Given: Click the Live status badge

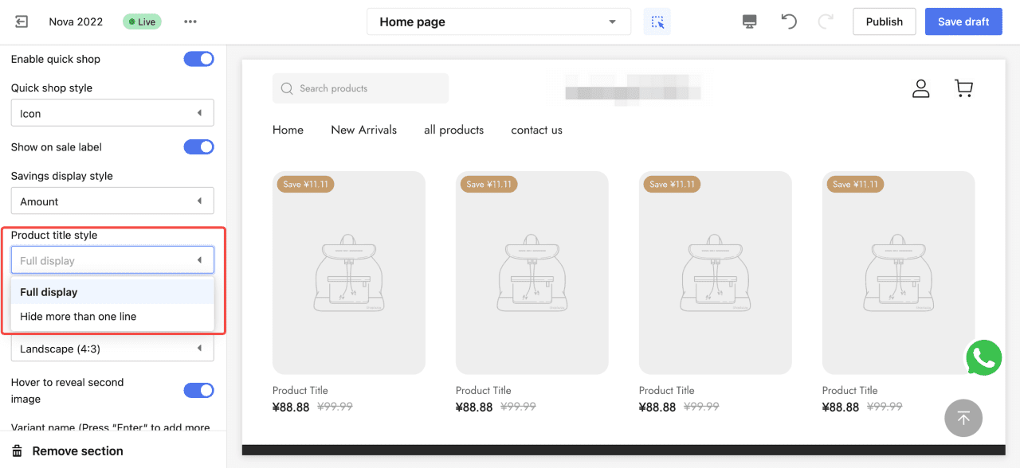Looking at the screenshot, I should 142,21.
